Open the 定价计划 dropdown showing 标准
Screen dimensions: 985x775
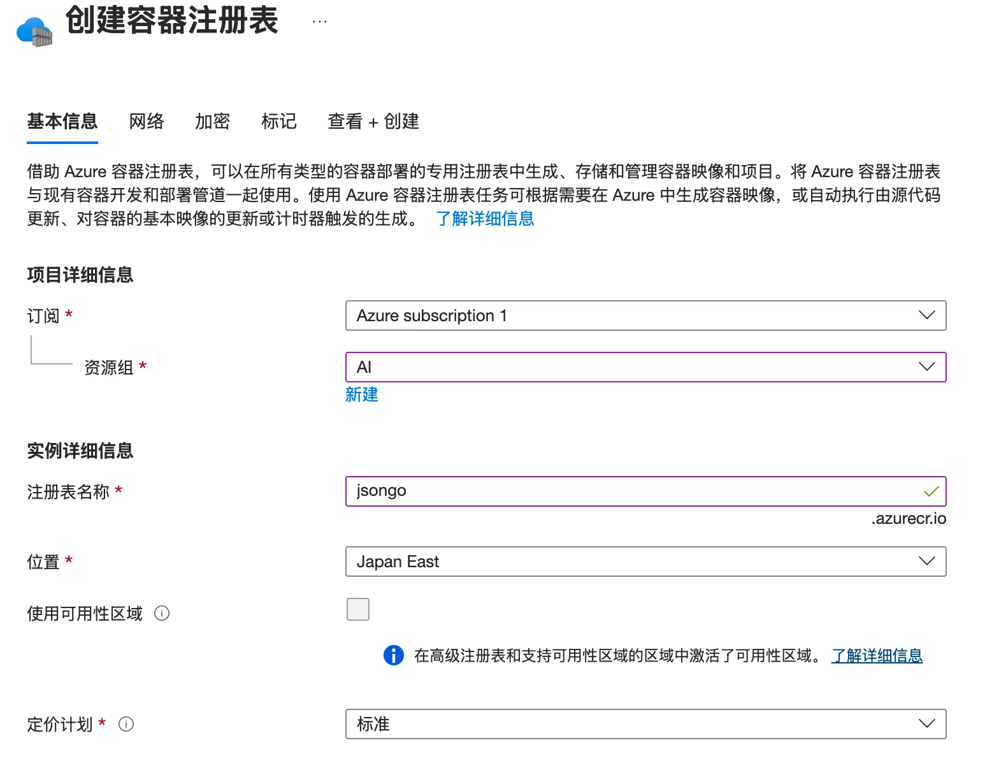(645, 724)
